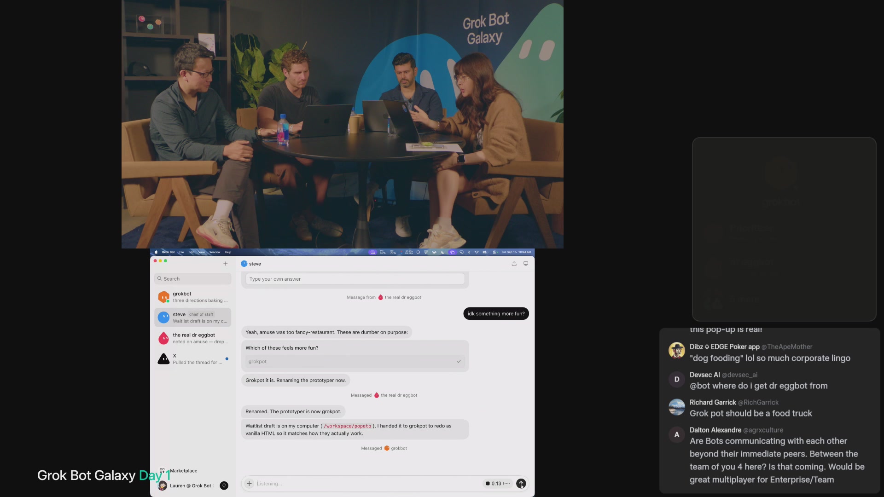Open the Marketplace
Image resolution: width=884 pixels, height=497 pixels.
178,471
